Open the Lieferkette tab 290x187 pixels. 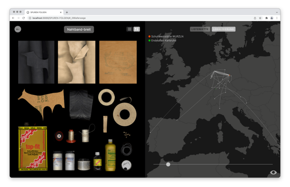pos(200,29)
